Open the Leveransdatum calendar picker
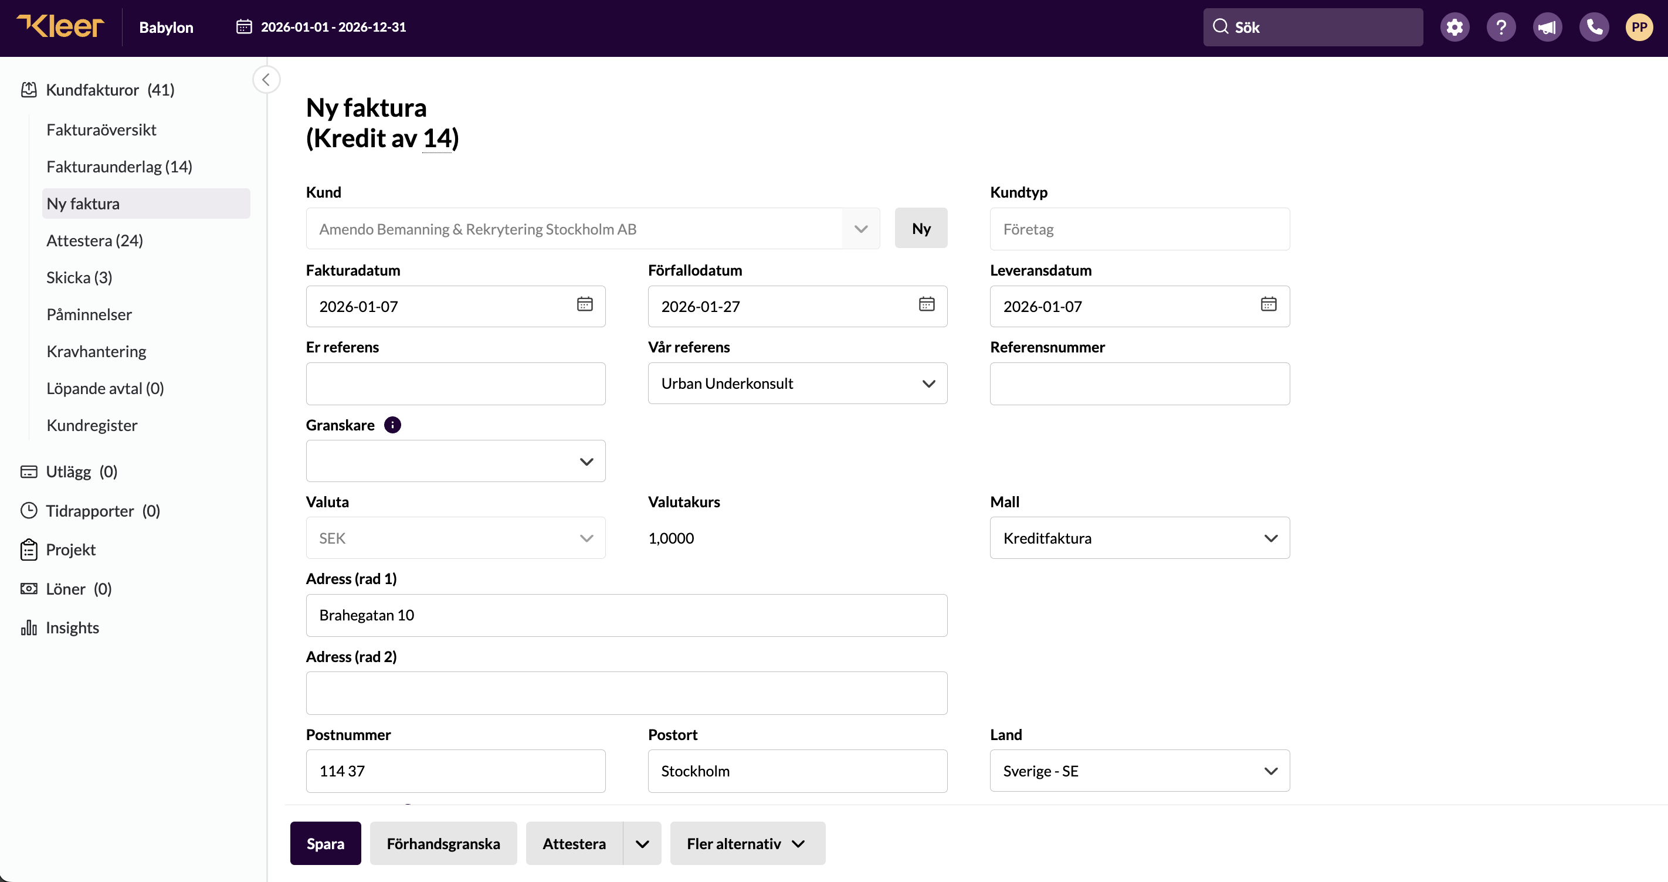Screen dimensions: 1668x882 coord(1269,304)
